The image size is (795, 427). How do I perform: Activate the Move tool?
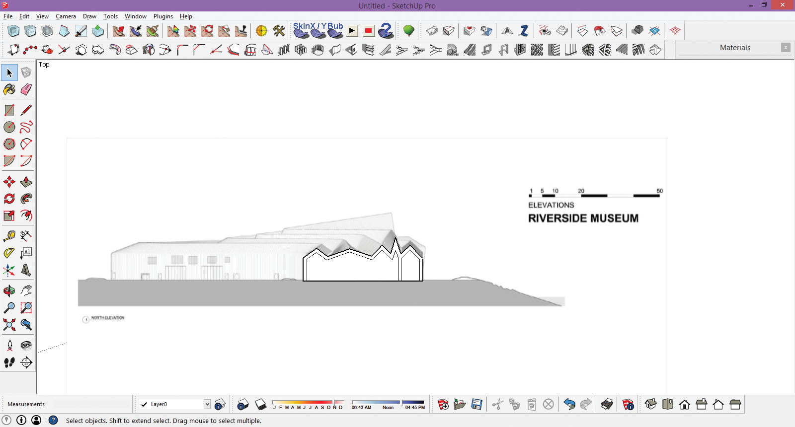(9, 182)
